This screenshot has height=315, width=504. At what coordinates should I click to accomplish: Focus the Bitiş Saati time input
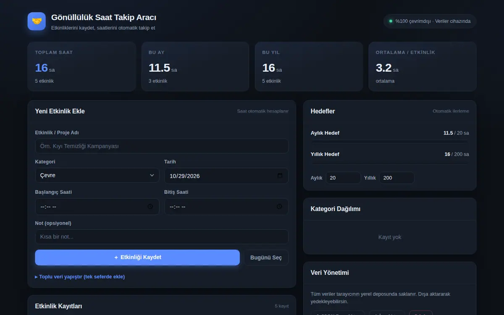tap(226, 207)
